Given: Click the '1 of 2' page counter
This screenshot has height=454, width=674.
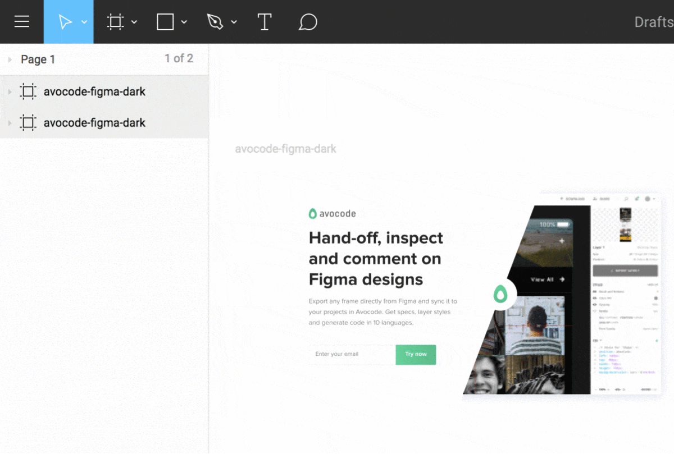Looking at the screenshot, I should (x=179, y=58).
